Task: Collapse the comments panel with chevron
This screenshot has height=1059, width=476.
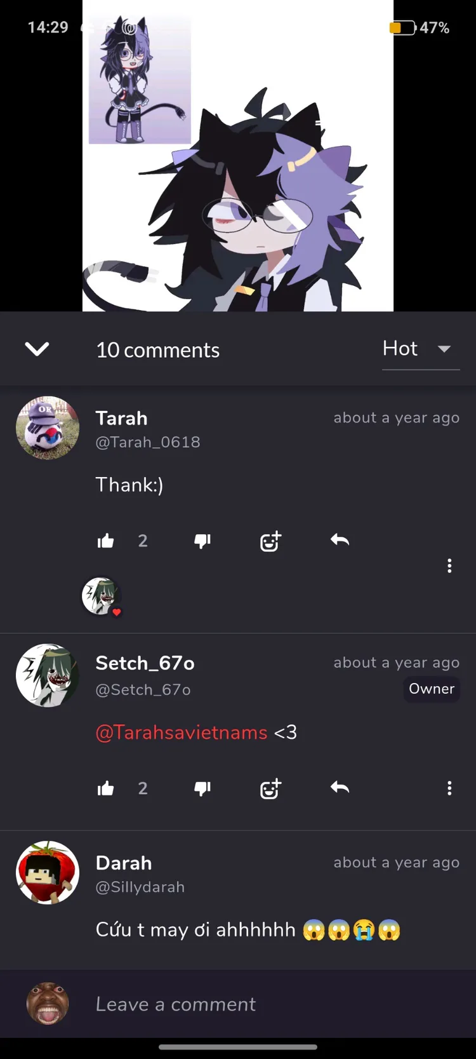Action: (37, 349)
